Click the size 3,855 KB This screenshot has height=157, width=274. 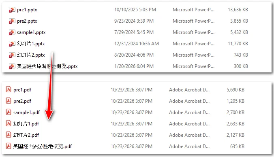click(x=239, y=21)
